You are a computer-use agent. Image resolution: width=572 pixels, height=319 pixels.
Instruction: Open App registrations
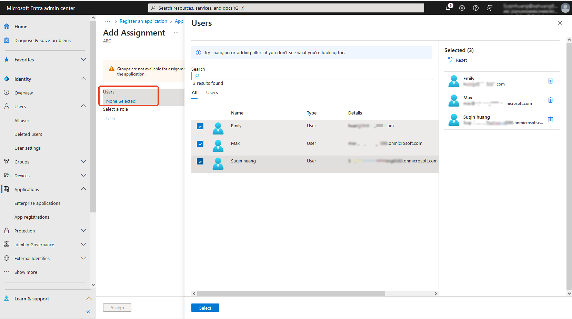32,217
